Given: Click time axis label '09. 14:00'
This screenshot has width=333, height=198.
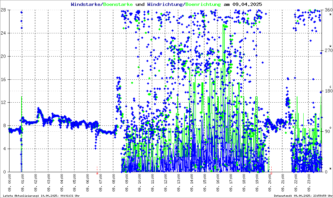Looking at the screenshot, I should pyautogui.click(x=192, y=183).
